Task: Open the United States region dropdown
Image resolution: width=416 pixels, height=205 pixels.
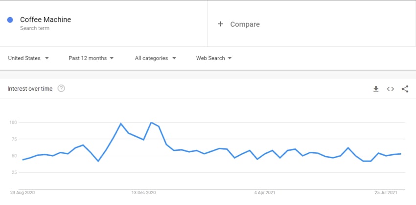Action: pos(28,58)
